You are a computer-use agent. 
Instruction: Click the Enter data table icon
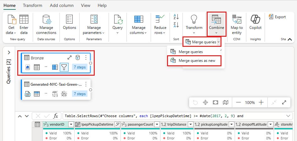pos(24,19)
